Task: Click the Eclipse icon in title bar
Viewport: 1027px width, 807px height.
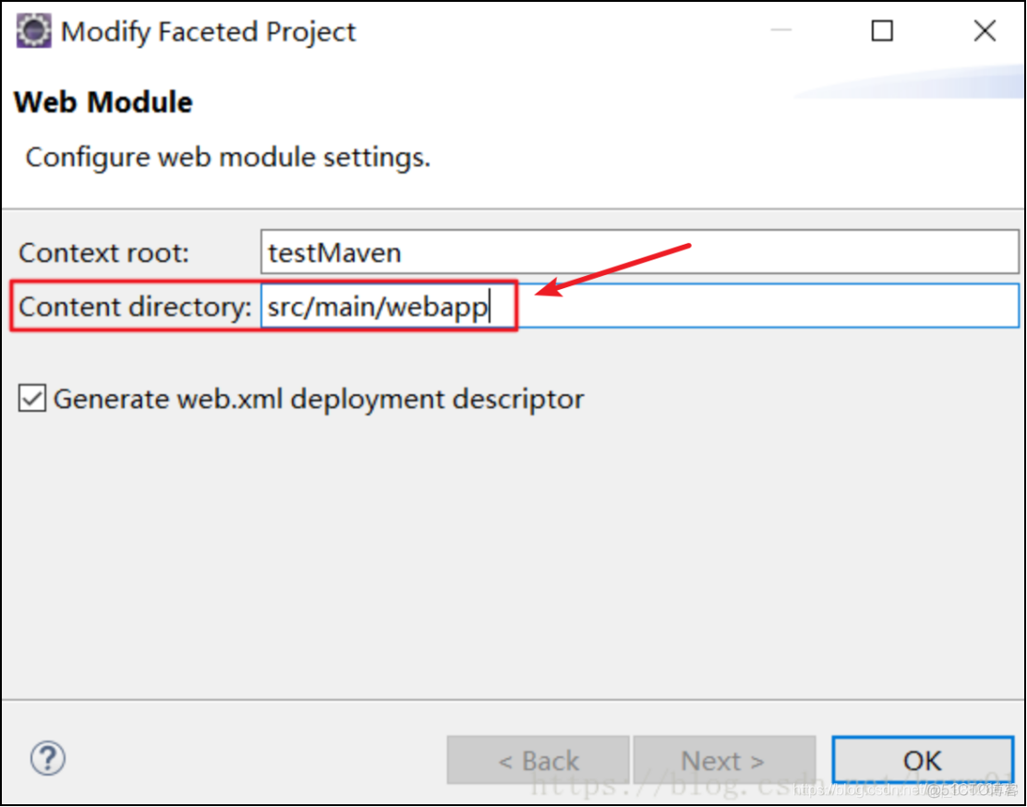Action: pyautogui.click(x=34, y=31)
